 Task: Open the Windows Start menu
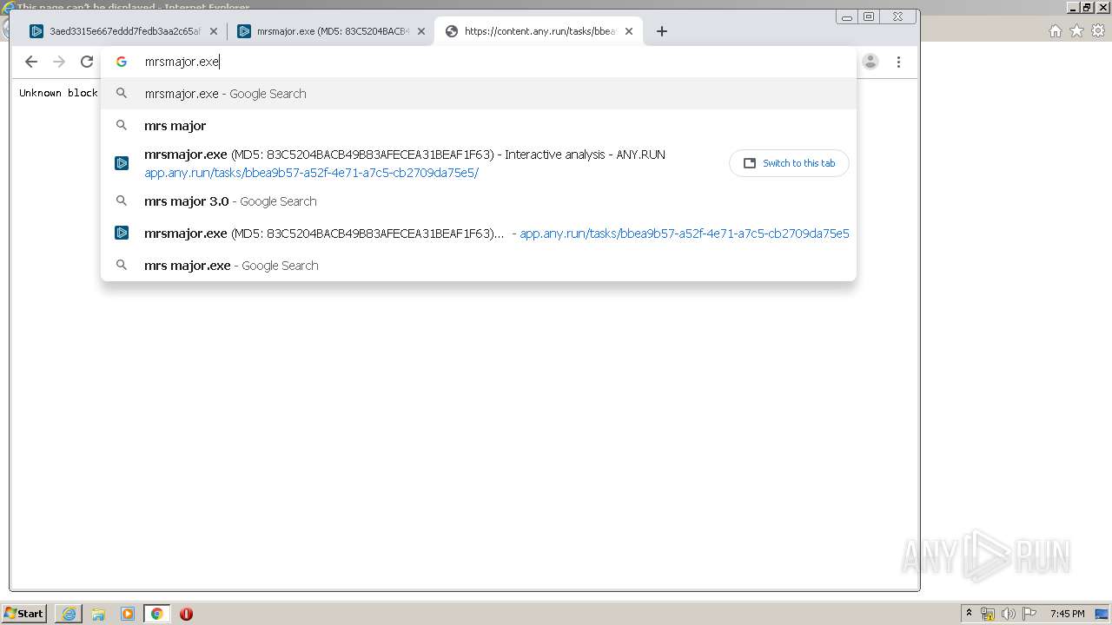coord(24,614)
